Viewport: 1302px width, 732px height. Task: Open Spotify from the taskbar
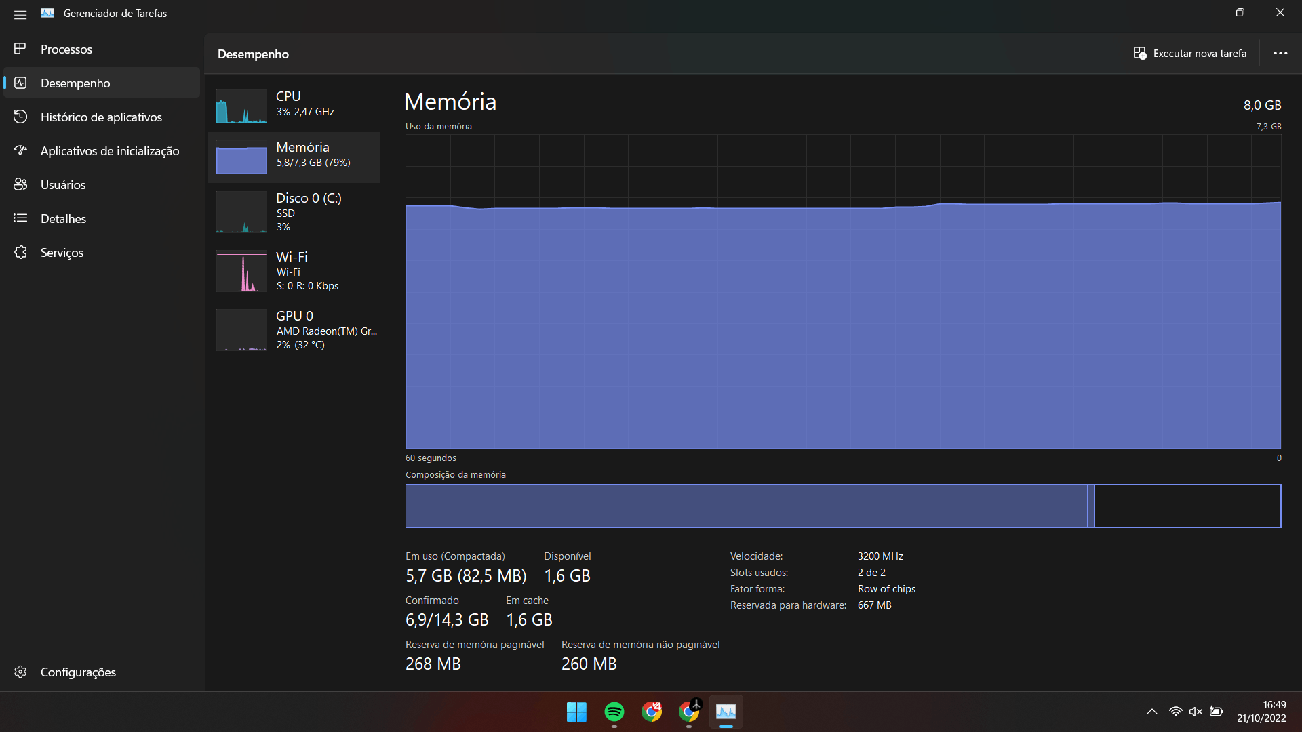tap(614, 712)
